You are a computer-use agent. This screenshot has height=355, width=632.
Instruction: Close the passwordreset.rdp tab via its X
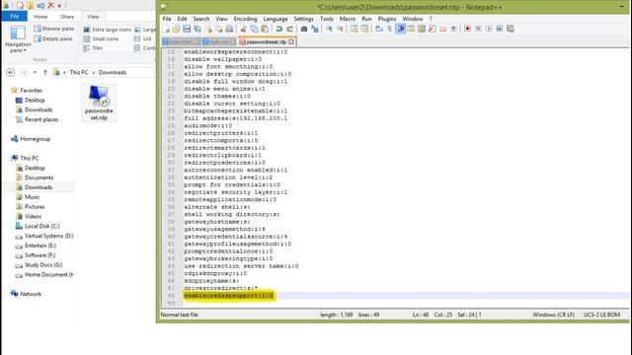pos(291,41)
